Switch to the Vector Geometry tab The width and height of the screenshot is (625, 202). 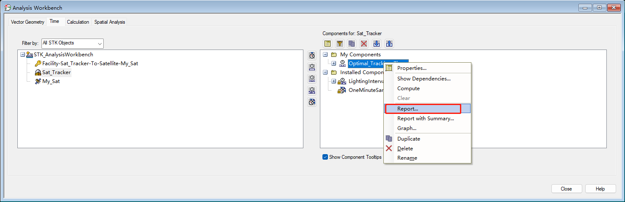(x=28, y=22)
